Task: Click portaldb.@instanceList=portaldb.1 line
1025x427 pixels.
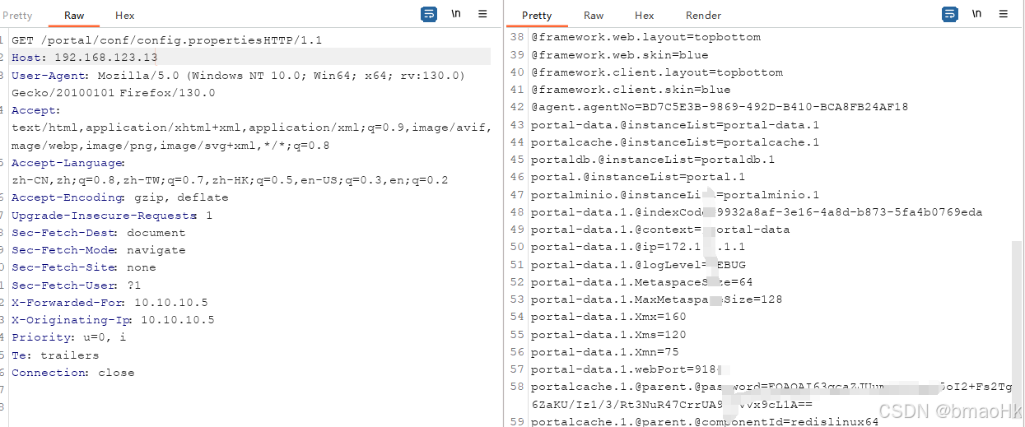Action: point(653,160)
